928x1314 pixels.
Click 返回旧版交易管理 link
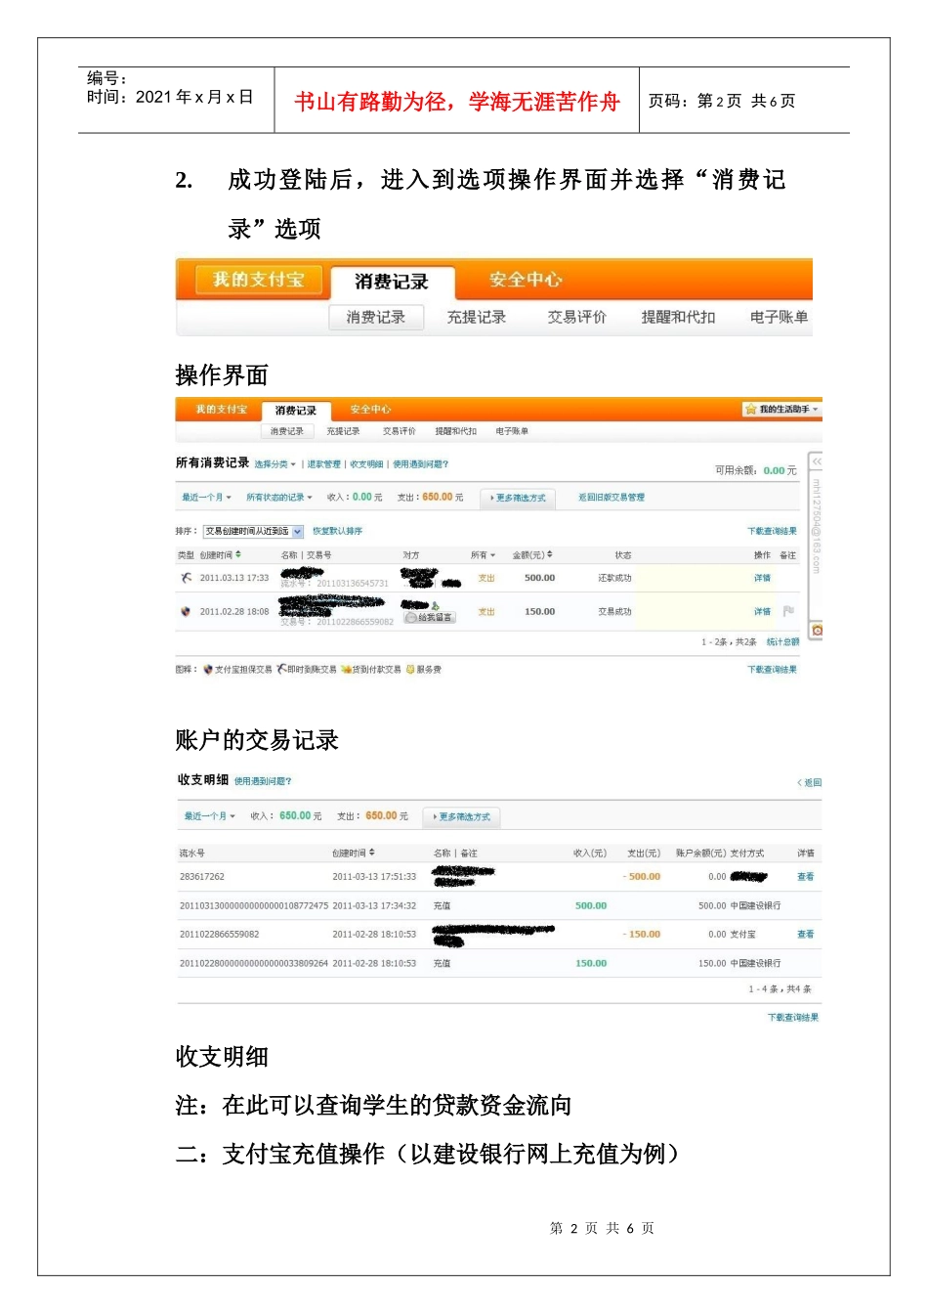612,498
